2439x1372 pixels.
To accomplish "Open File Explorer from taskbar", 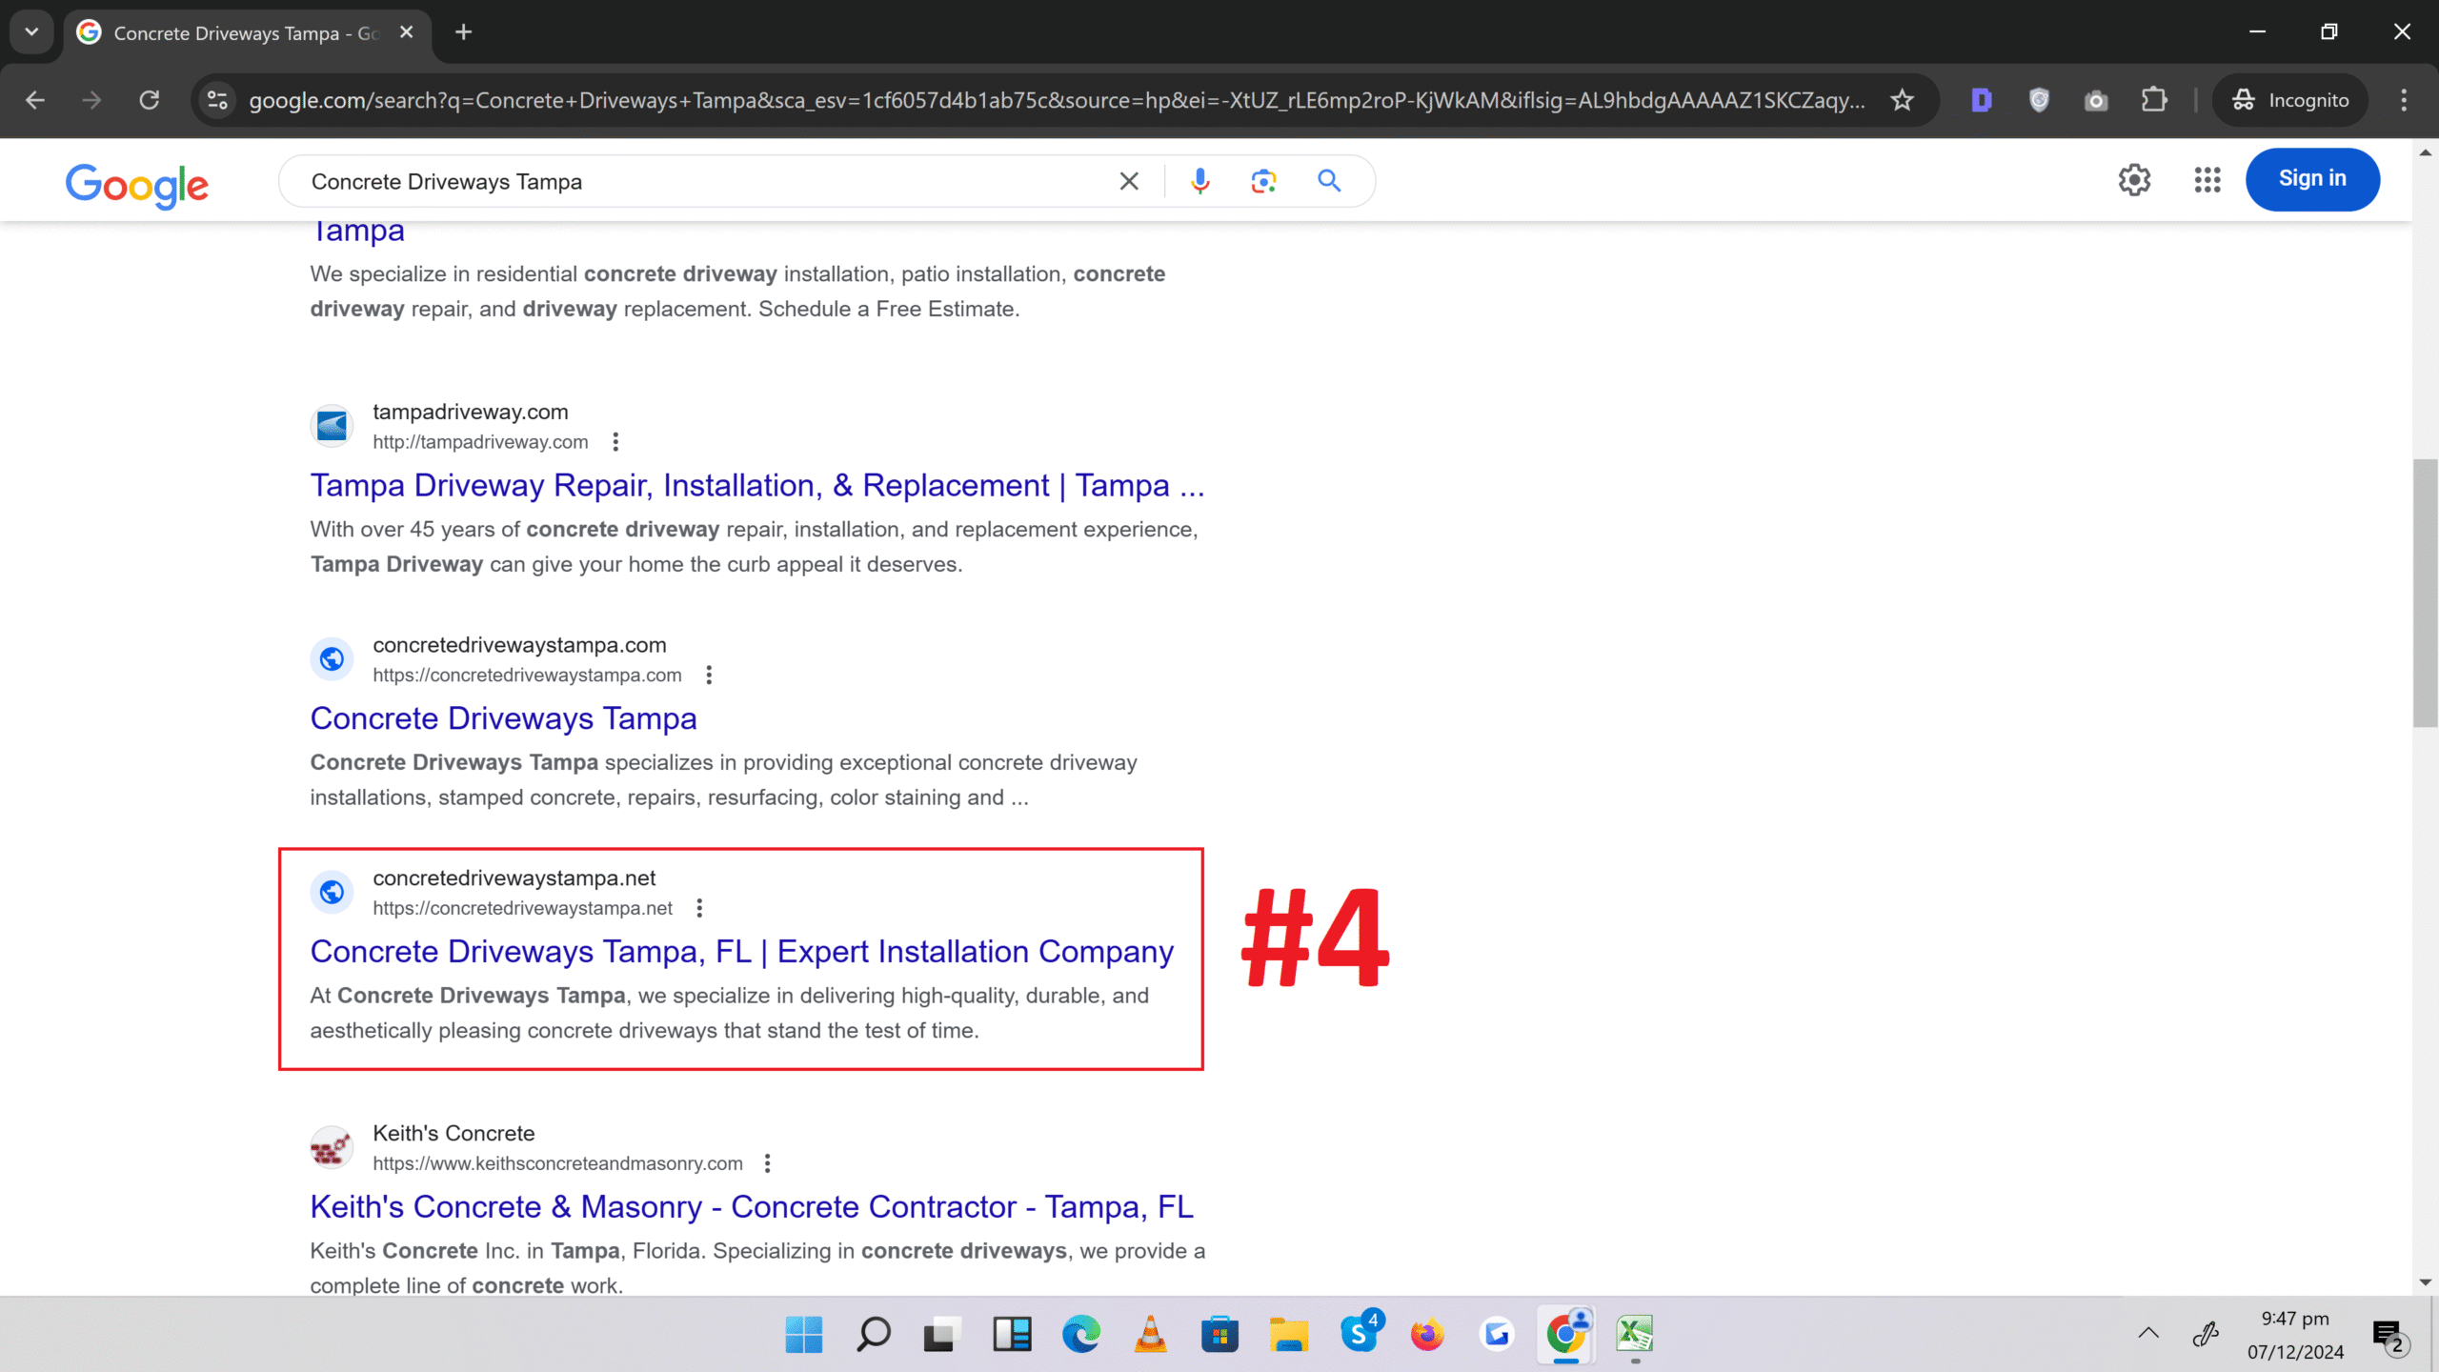I will [x=1288, y=1334].
